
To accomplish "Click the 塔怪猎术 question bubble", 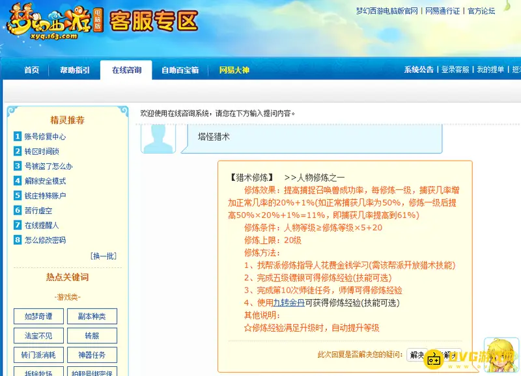I will pyautogui.click(x=312, y=139).
